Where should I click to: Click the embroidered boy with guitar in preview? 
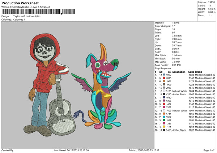49,85
